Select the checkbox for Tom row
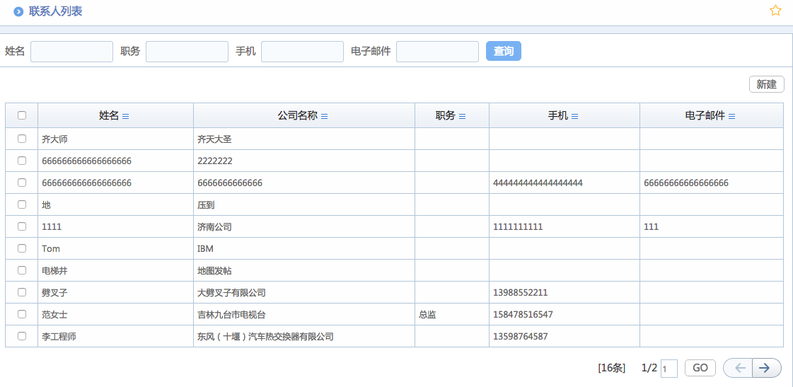 [x=22, y=248]
